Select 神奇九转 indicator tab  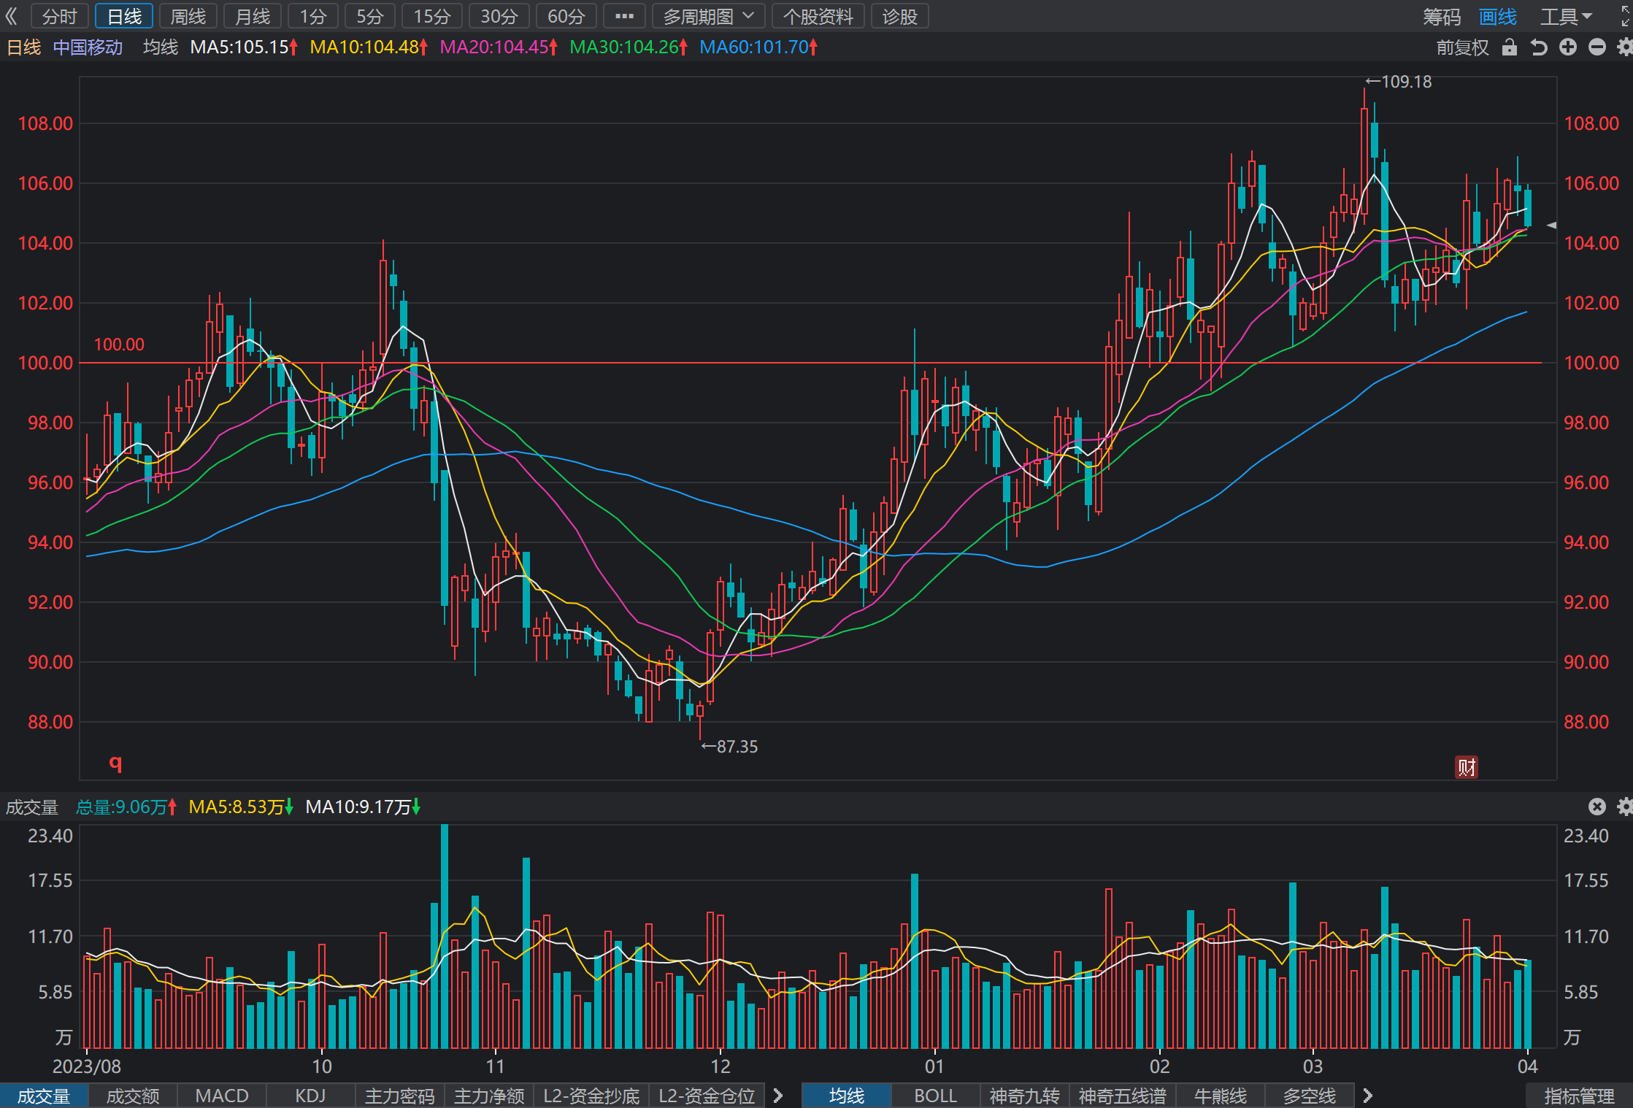[1025, 1096]
